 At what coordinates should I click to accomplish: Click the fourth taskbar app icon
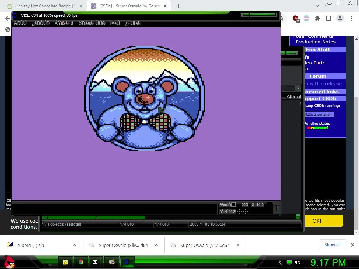(112, 262)
